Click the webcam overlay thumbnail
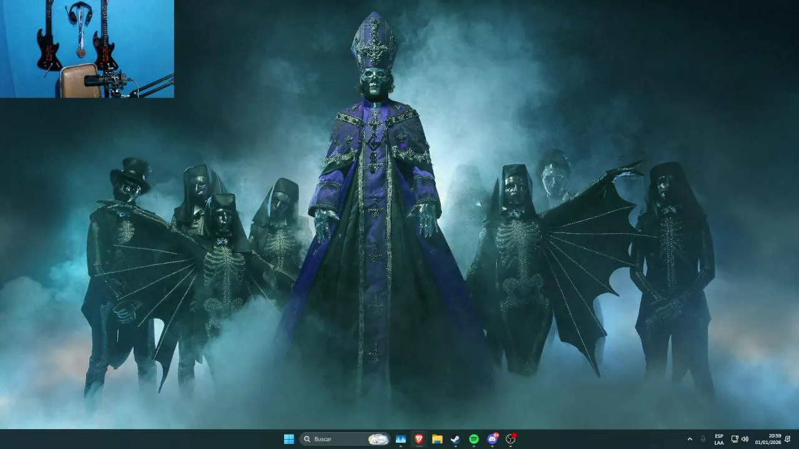 [87, 49]
